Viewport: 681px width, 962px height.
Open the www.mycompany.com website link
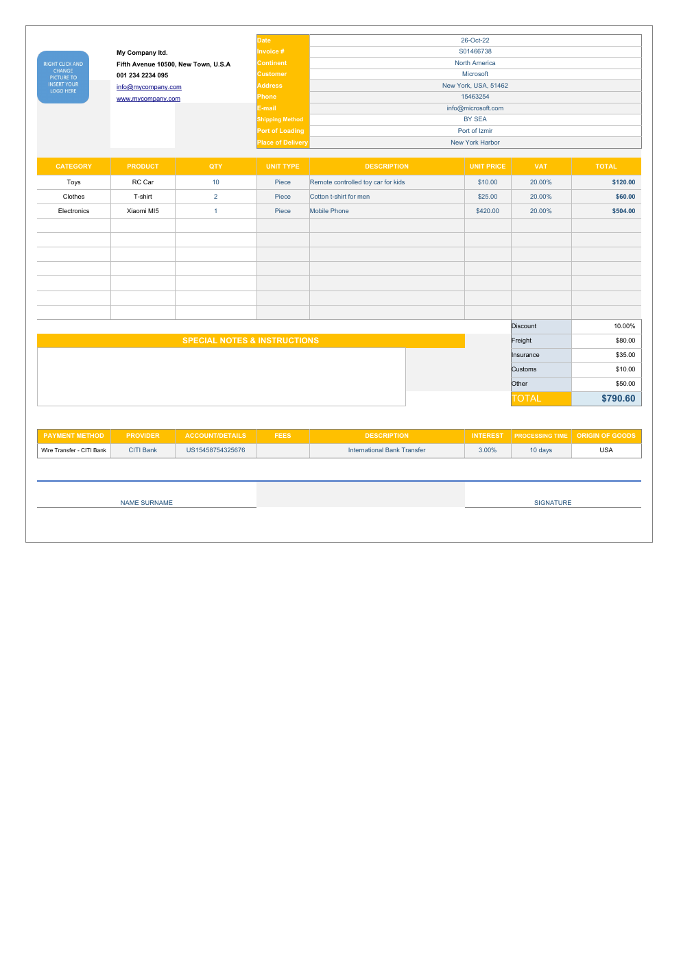148,99
